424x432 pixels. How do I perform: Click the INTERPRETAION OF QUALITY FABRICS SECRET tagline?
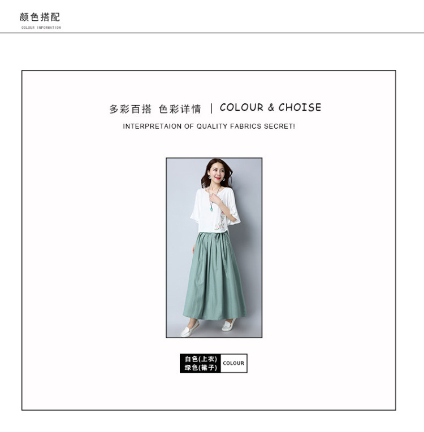209,126
